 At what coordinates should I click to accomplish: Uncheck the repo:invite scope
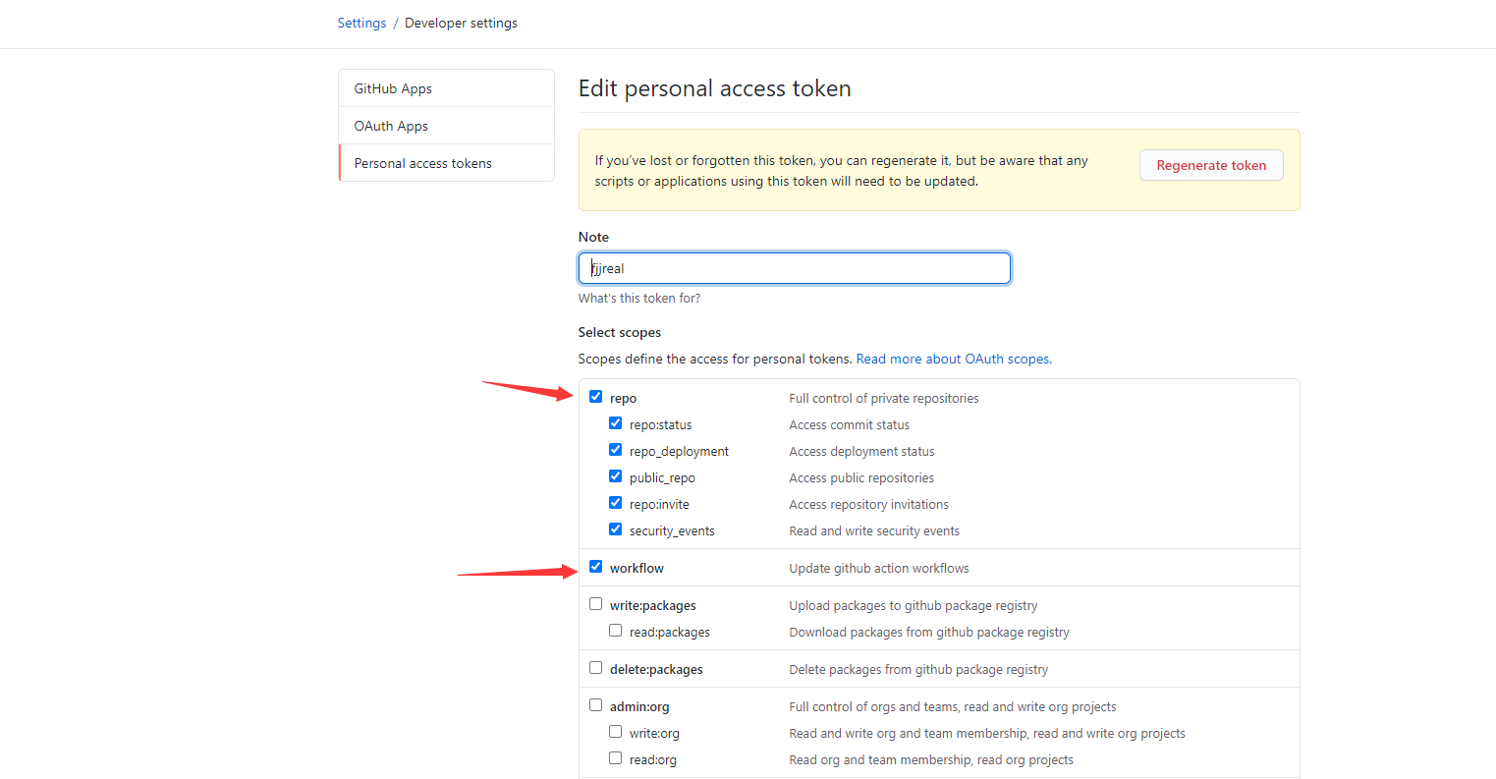[616, 502]
